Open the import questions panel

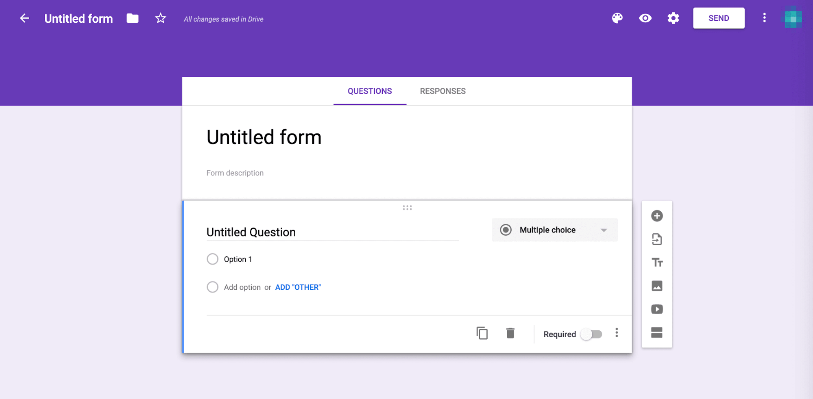click(656, 239)
